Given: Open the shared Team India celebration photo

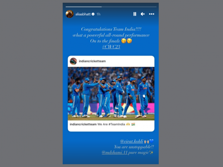Looking at the screenshot, I should click(x=111, y=94).
